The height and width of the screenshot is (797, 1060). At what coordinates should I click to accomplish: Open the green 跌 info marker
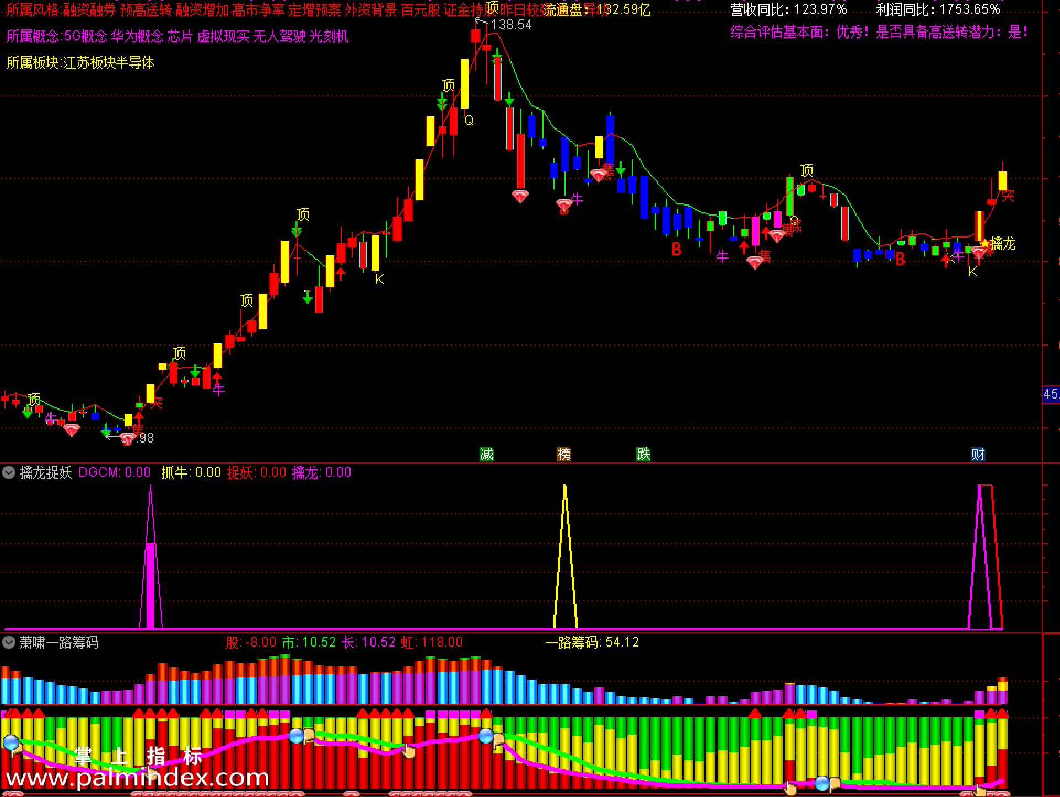[643, 454]
